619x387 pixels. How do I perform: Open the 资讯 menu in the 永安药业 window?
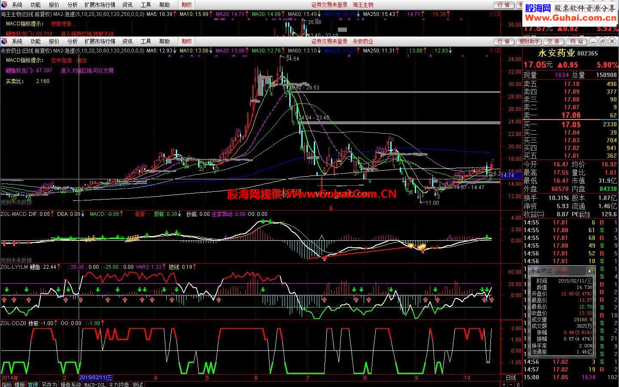pyautogui.click(x=128, y=41)
